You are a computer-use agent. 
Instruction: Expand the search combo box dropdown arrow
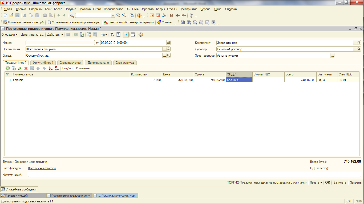click(113, 15)
